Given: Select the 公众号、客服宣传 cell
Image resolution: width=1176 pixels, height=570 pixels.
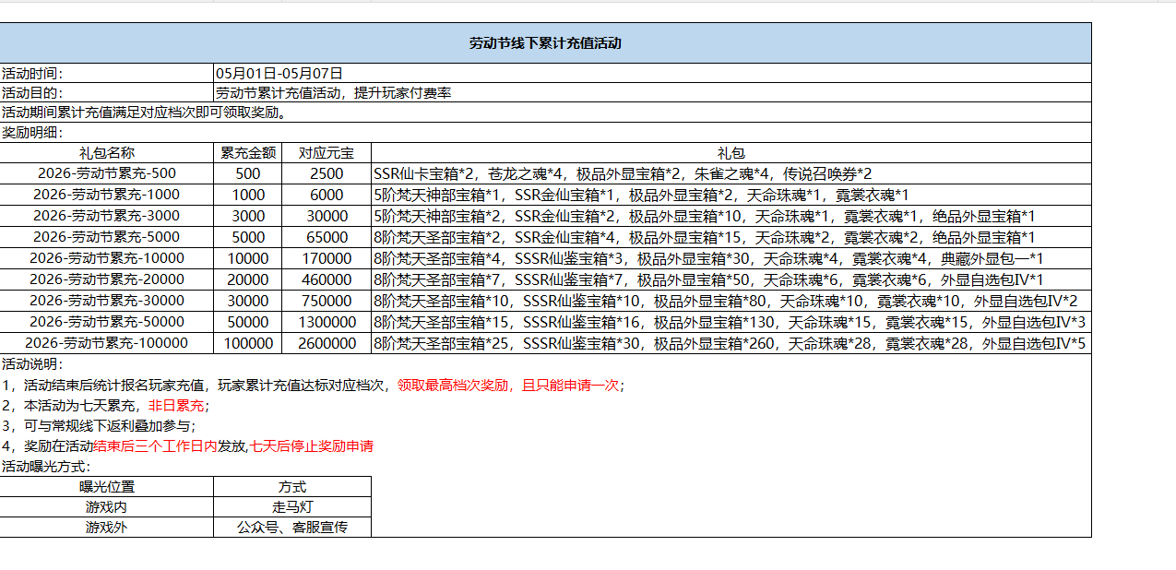Looking at the screenshot, I should click(292, 528).
